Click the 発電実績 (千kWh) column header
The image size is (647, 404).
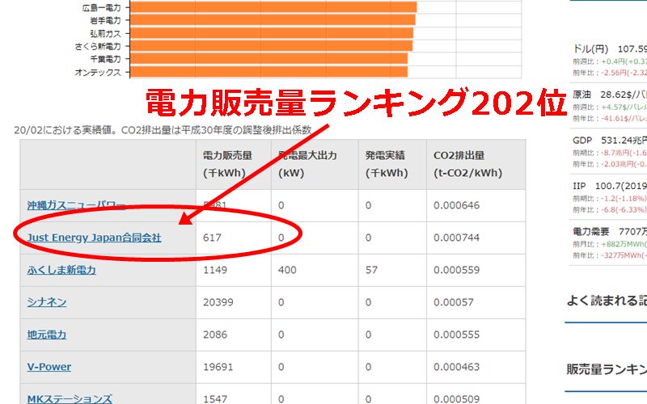pos(392,165)
